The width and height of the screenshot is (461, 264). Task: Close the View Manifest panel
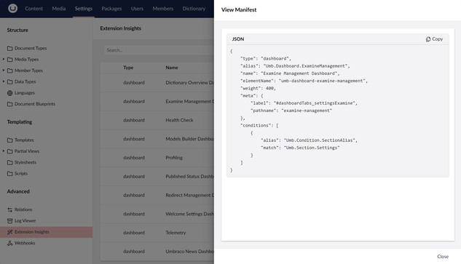point(443,257)
